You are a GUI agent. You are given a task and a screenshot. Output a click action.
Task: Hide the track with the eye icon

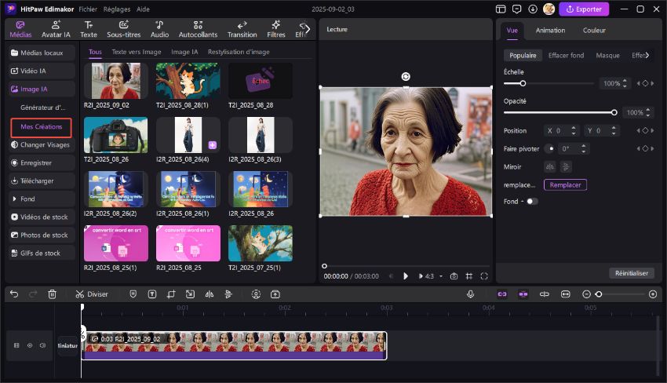click(30, 345)
